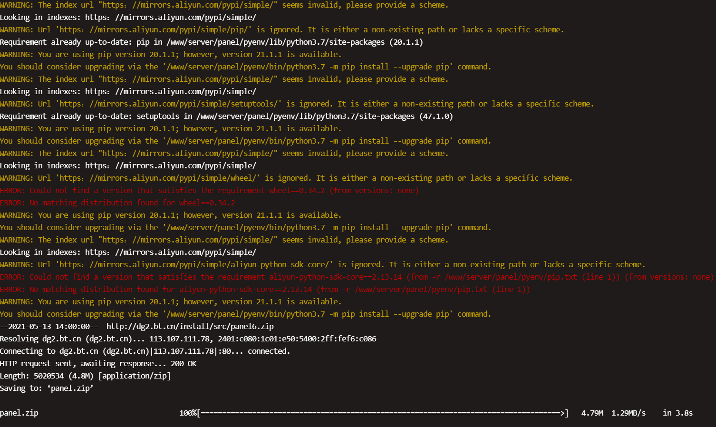Click the word 'connected.' in Connecting line
The width and height of the screenshot is (716, 427).
[269, 351]
